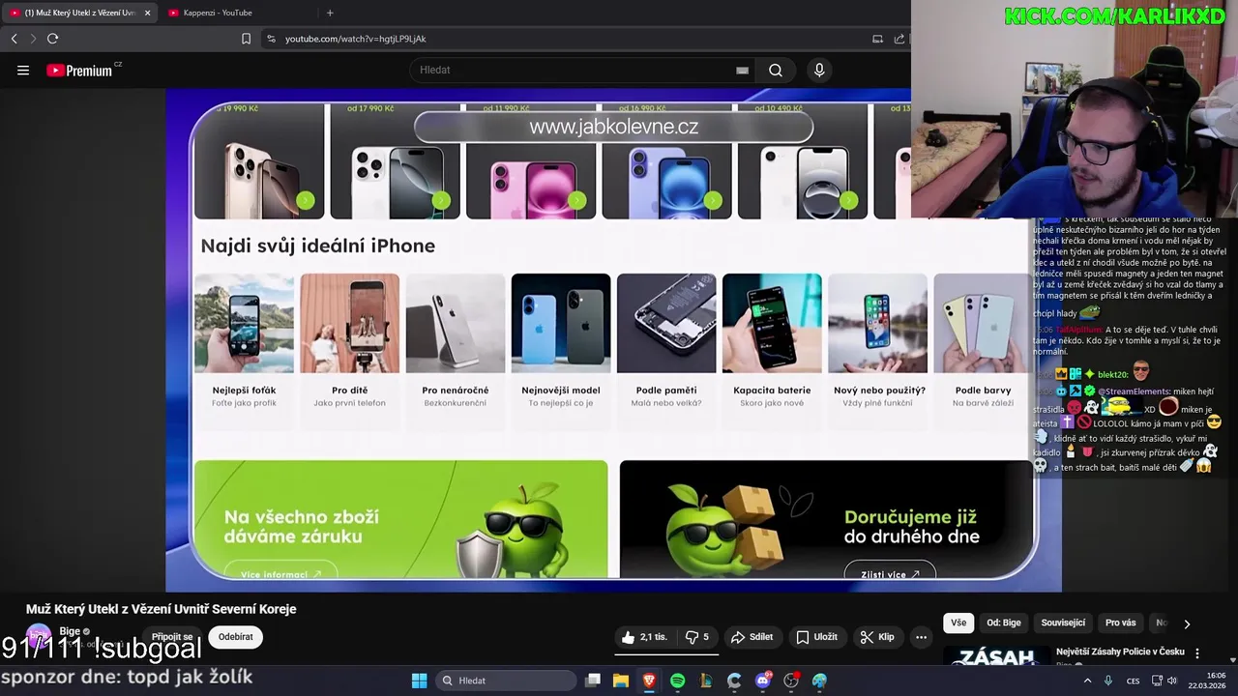Click Bige channel avatar
Screen dimensions: 1238x696
point(39,637)
